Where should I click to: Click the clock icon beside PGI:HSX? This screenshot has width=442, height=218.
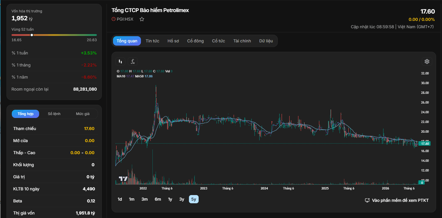pyautogui.click(x=114, y=19)
